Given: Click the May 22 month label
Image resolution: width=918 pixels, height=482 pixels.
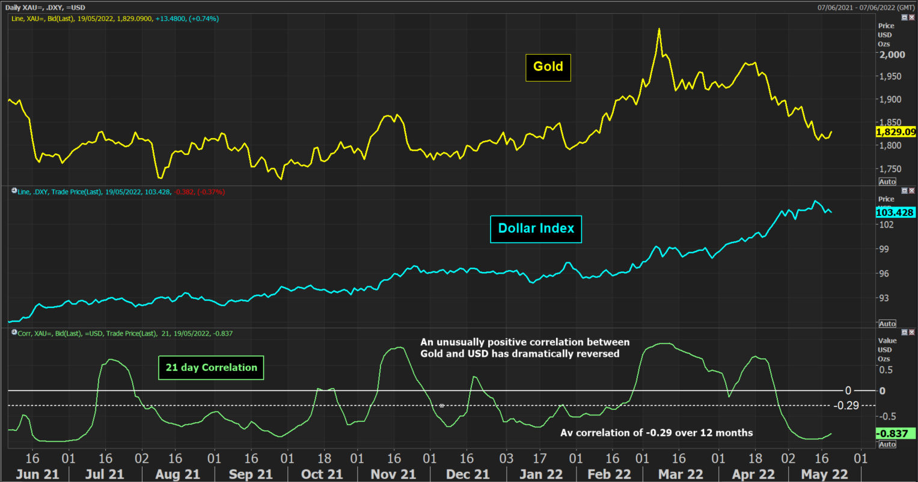Looking at the screenshot, I should [824, 474].
